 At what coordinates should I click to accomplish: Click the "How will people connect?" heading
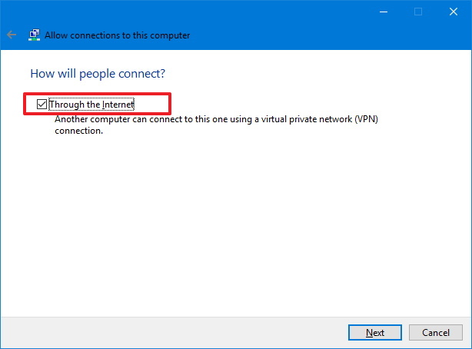tap(98, 74)
